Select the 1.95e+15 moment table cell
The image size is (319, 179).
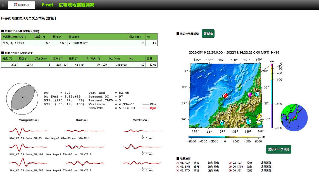tap(118, 65)
